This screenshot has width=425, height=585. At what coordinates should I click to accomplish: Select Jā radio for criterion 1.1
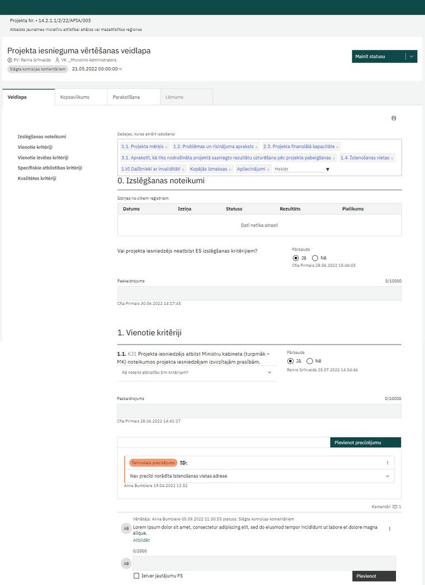[290, 361]
